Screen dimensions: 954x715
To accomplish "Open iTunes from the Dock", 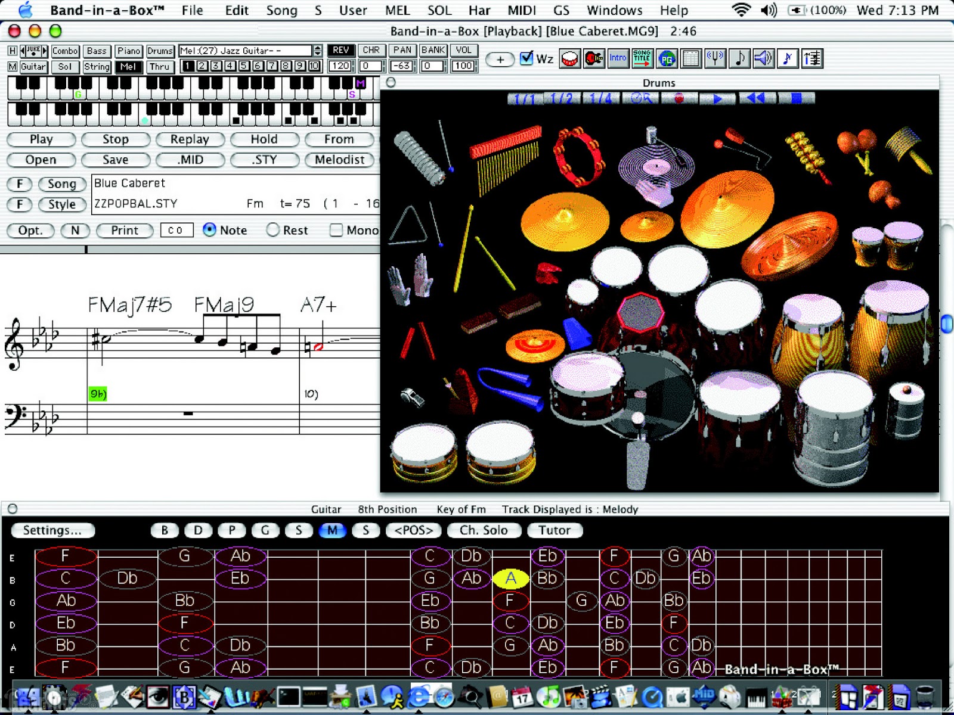I will 549,696.
